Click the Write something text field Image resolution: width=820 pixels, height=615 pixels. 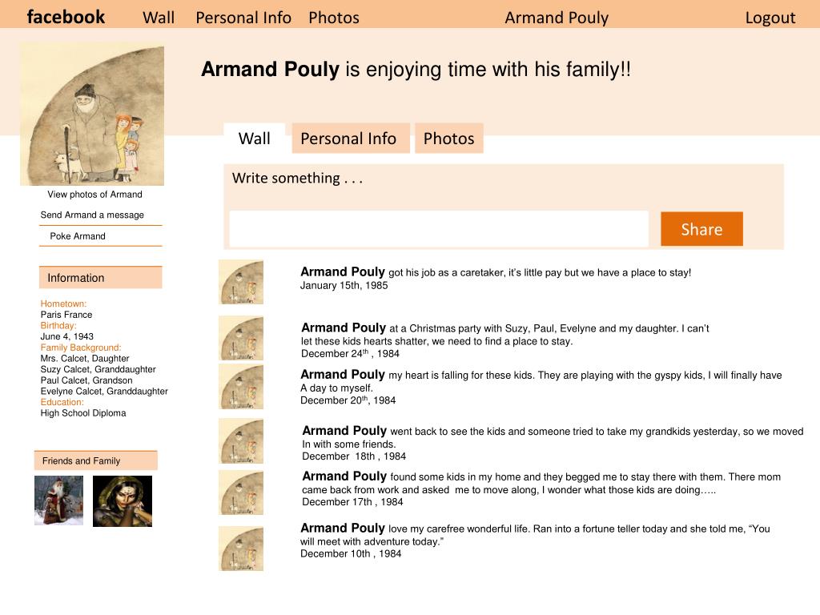[x=439, y=229]
